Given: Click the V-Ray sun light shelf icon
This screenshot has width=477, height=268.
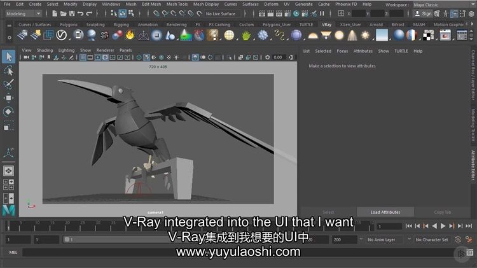Looking at the screenshot, I should point(365,35).
